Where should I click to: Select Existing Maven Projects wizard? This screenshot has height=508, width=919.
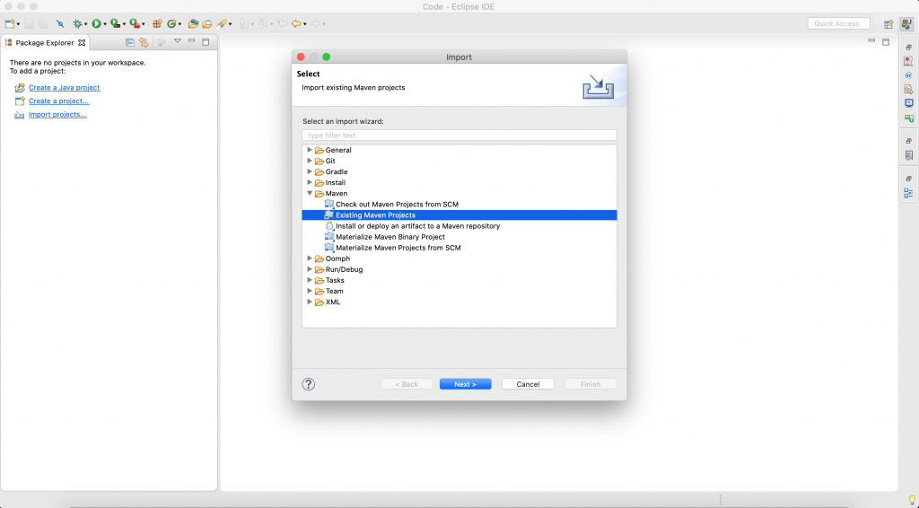(459, 215)
